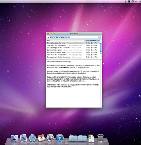Open the Applications folder stack in the Dock
This screenshot has width=141, height=145.
click(x=73, y=138)
